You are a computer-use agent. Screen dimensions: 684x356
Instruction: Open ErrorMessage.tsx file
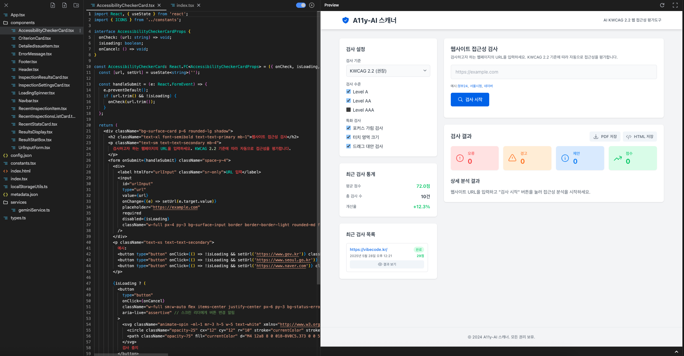point(42,54)
